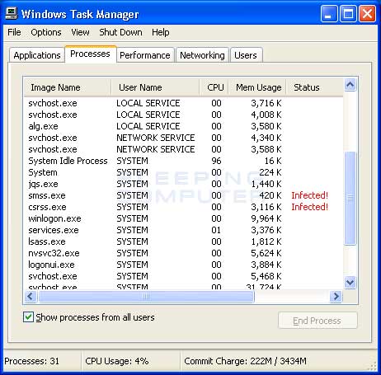Minimize the Windows Task Manager window
The height and width of the screenshot is (375, 381).
(329, 13)
